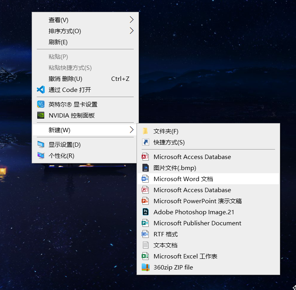The height and width of the screenshot is (290, 296).
Task: Create Adobe Photoshop Image.21
Action: 209,212
